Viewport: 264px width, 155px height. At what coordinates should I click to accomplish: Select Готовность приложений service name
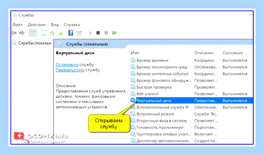coord(160,128)
